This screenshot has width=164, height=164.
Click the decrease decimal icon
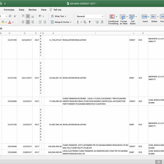point(102,22)
